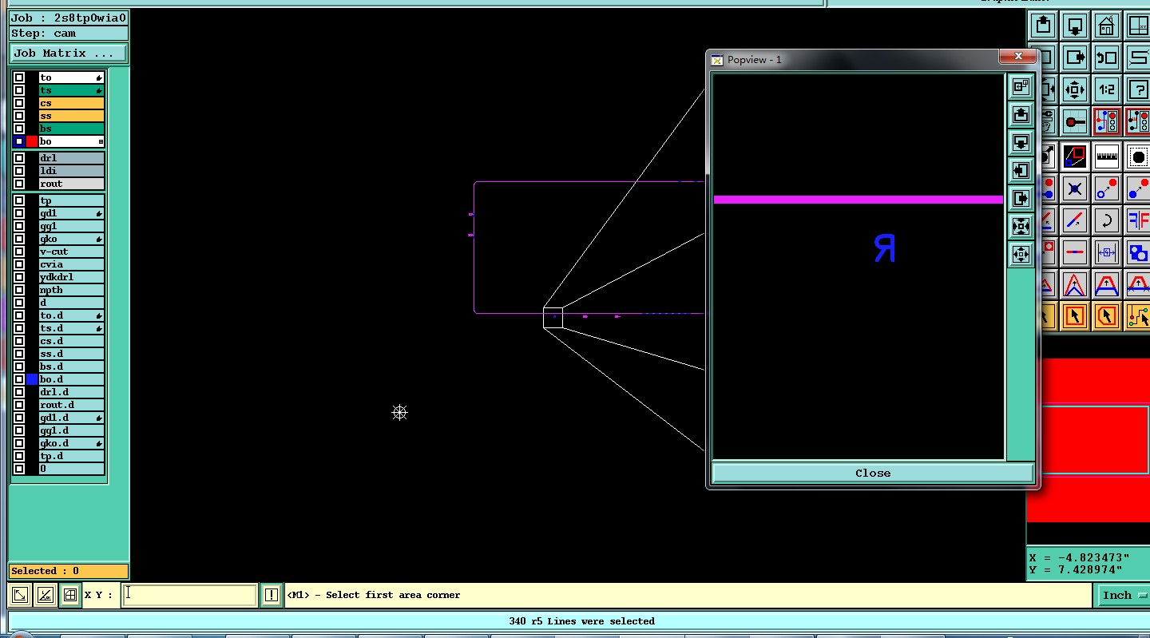This screenshot has width=1150, height=638.
Task: Click the angle snap icon beside X Y
Action: tap(46, 595)
